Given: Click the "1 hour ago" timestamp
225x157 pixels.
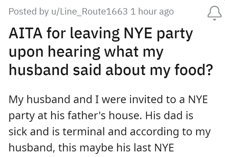Looking at the screenshot, I should point(152,12).
